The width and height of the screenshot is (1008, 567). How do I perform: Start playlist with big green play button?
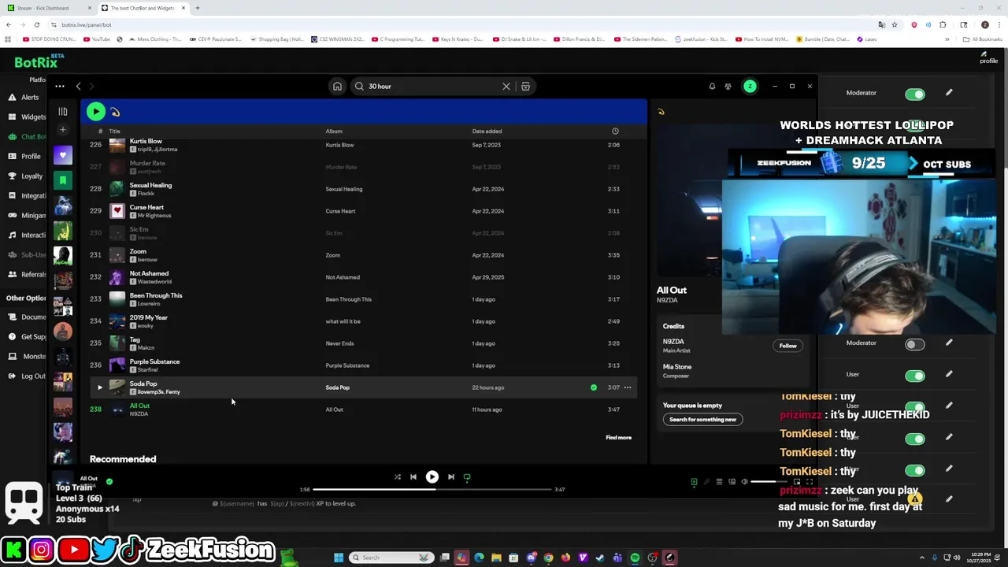point(95,112)
